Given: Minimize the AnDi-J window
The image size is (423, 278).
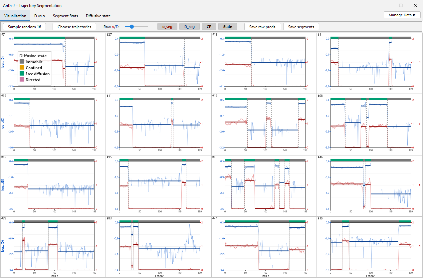Looking at the screenshot, I should tap(386, 5).
